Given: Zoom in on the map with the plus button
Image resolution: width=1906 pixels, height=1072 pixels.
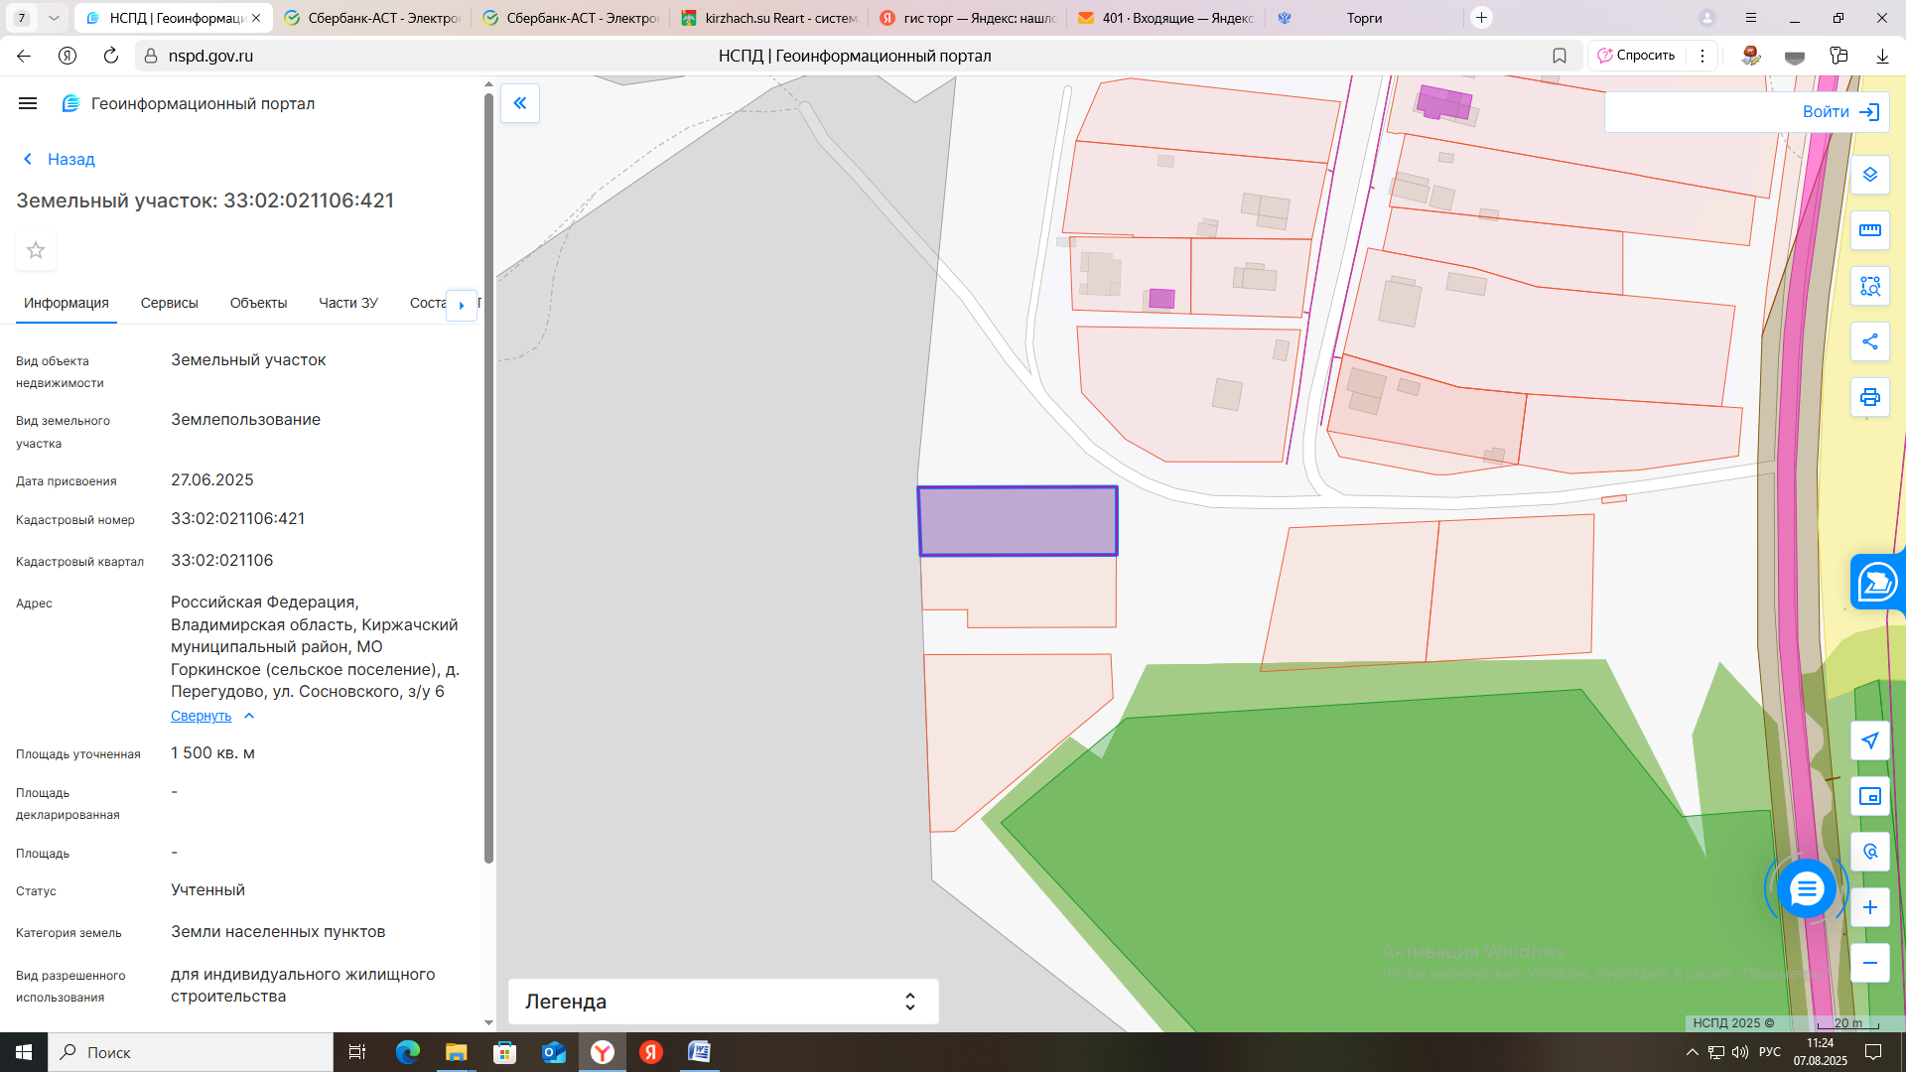Looking at the screenshot, I should pyautogui.click(x=1869, y=907).
